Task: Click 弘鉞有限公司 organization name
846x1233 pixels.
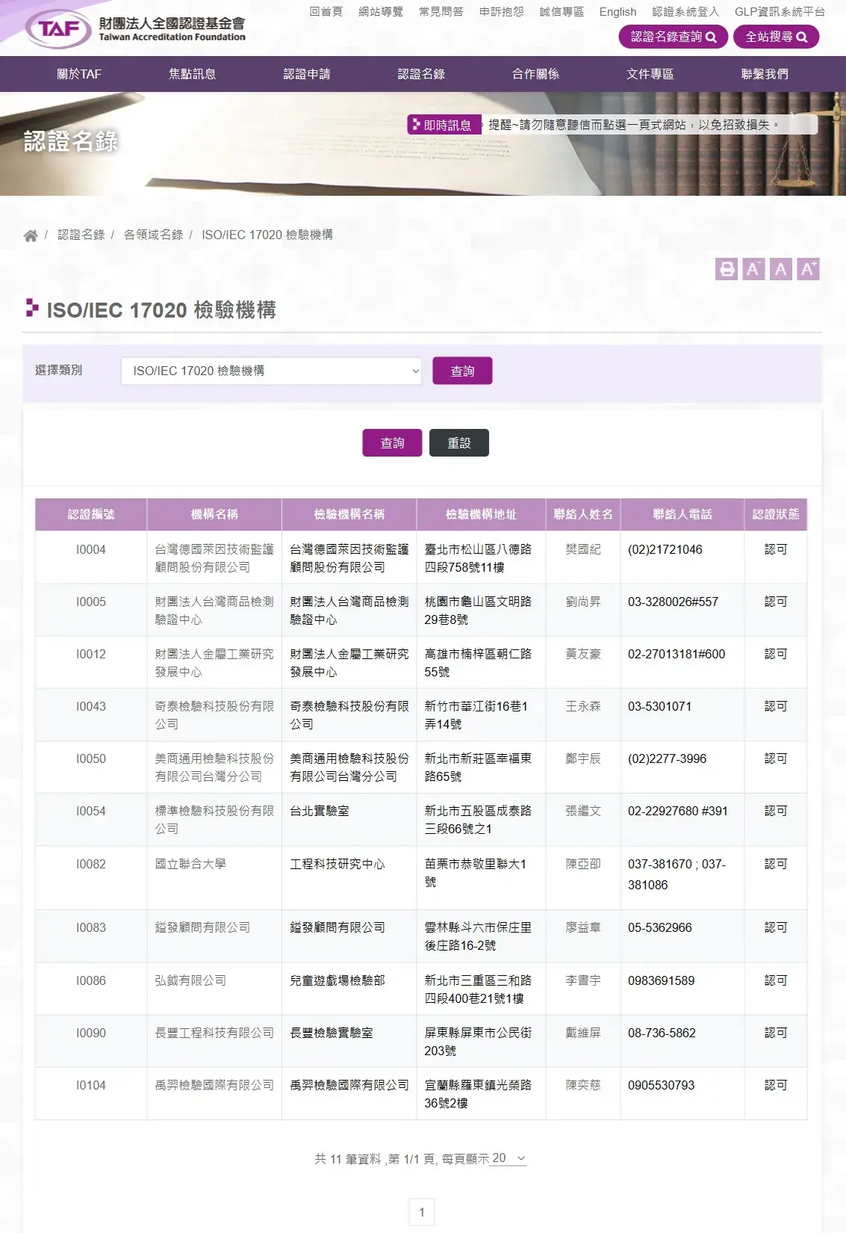Action: (x=190, y=981)
